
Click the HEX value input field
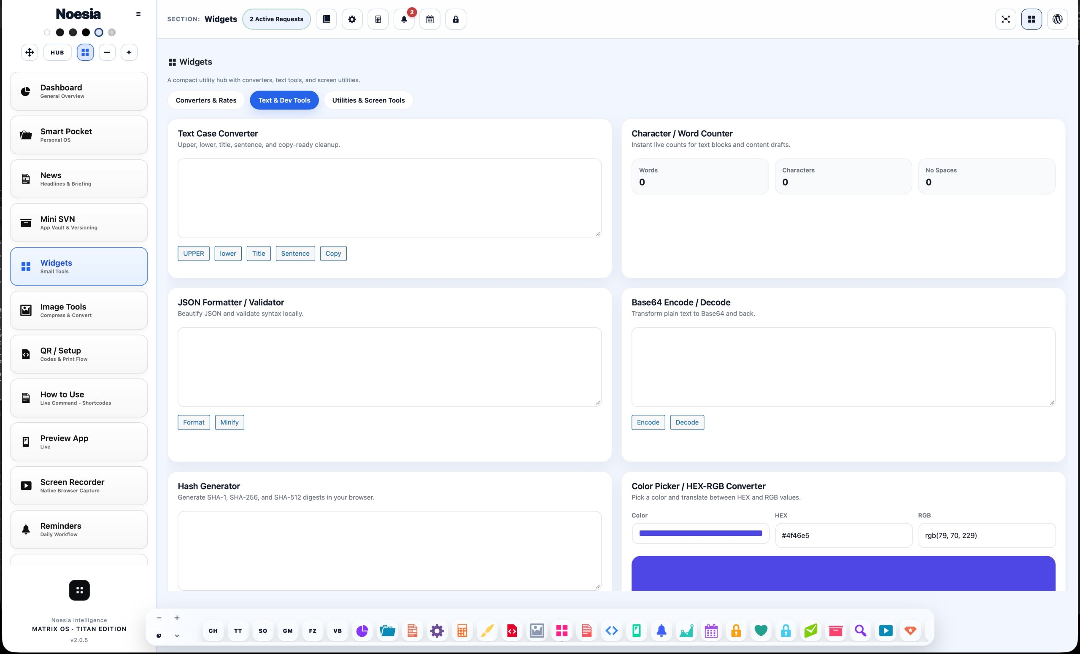click(844, 535)
